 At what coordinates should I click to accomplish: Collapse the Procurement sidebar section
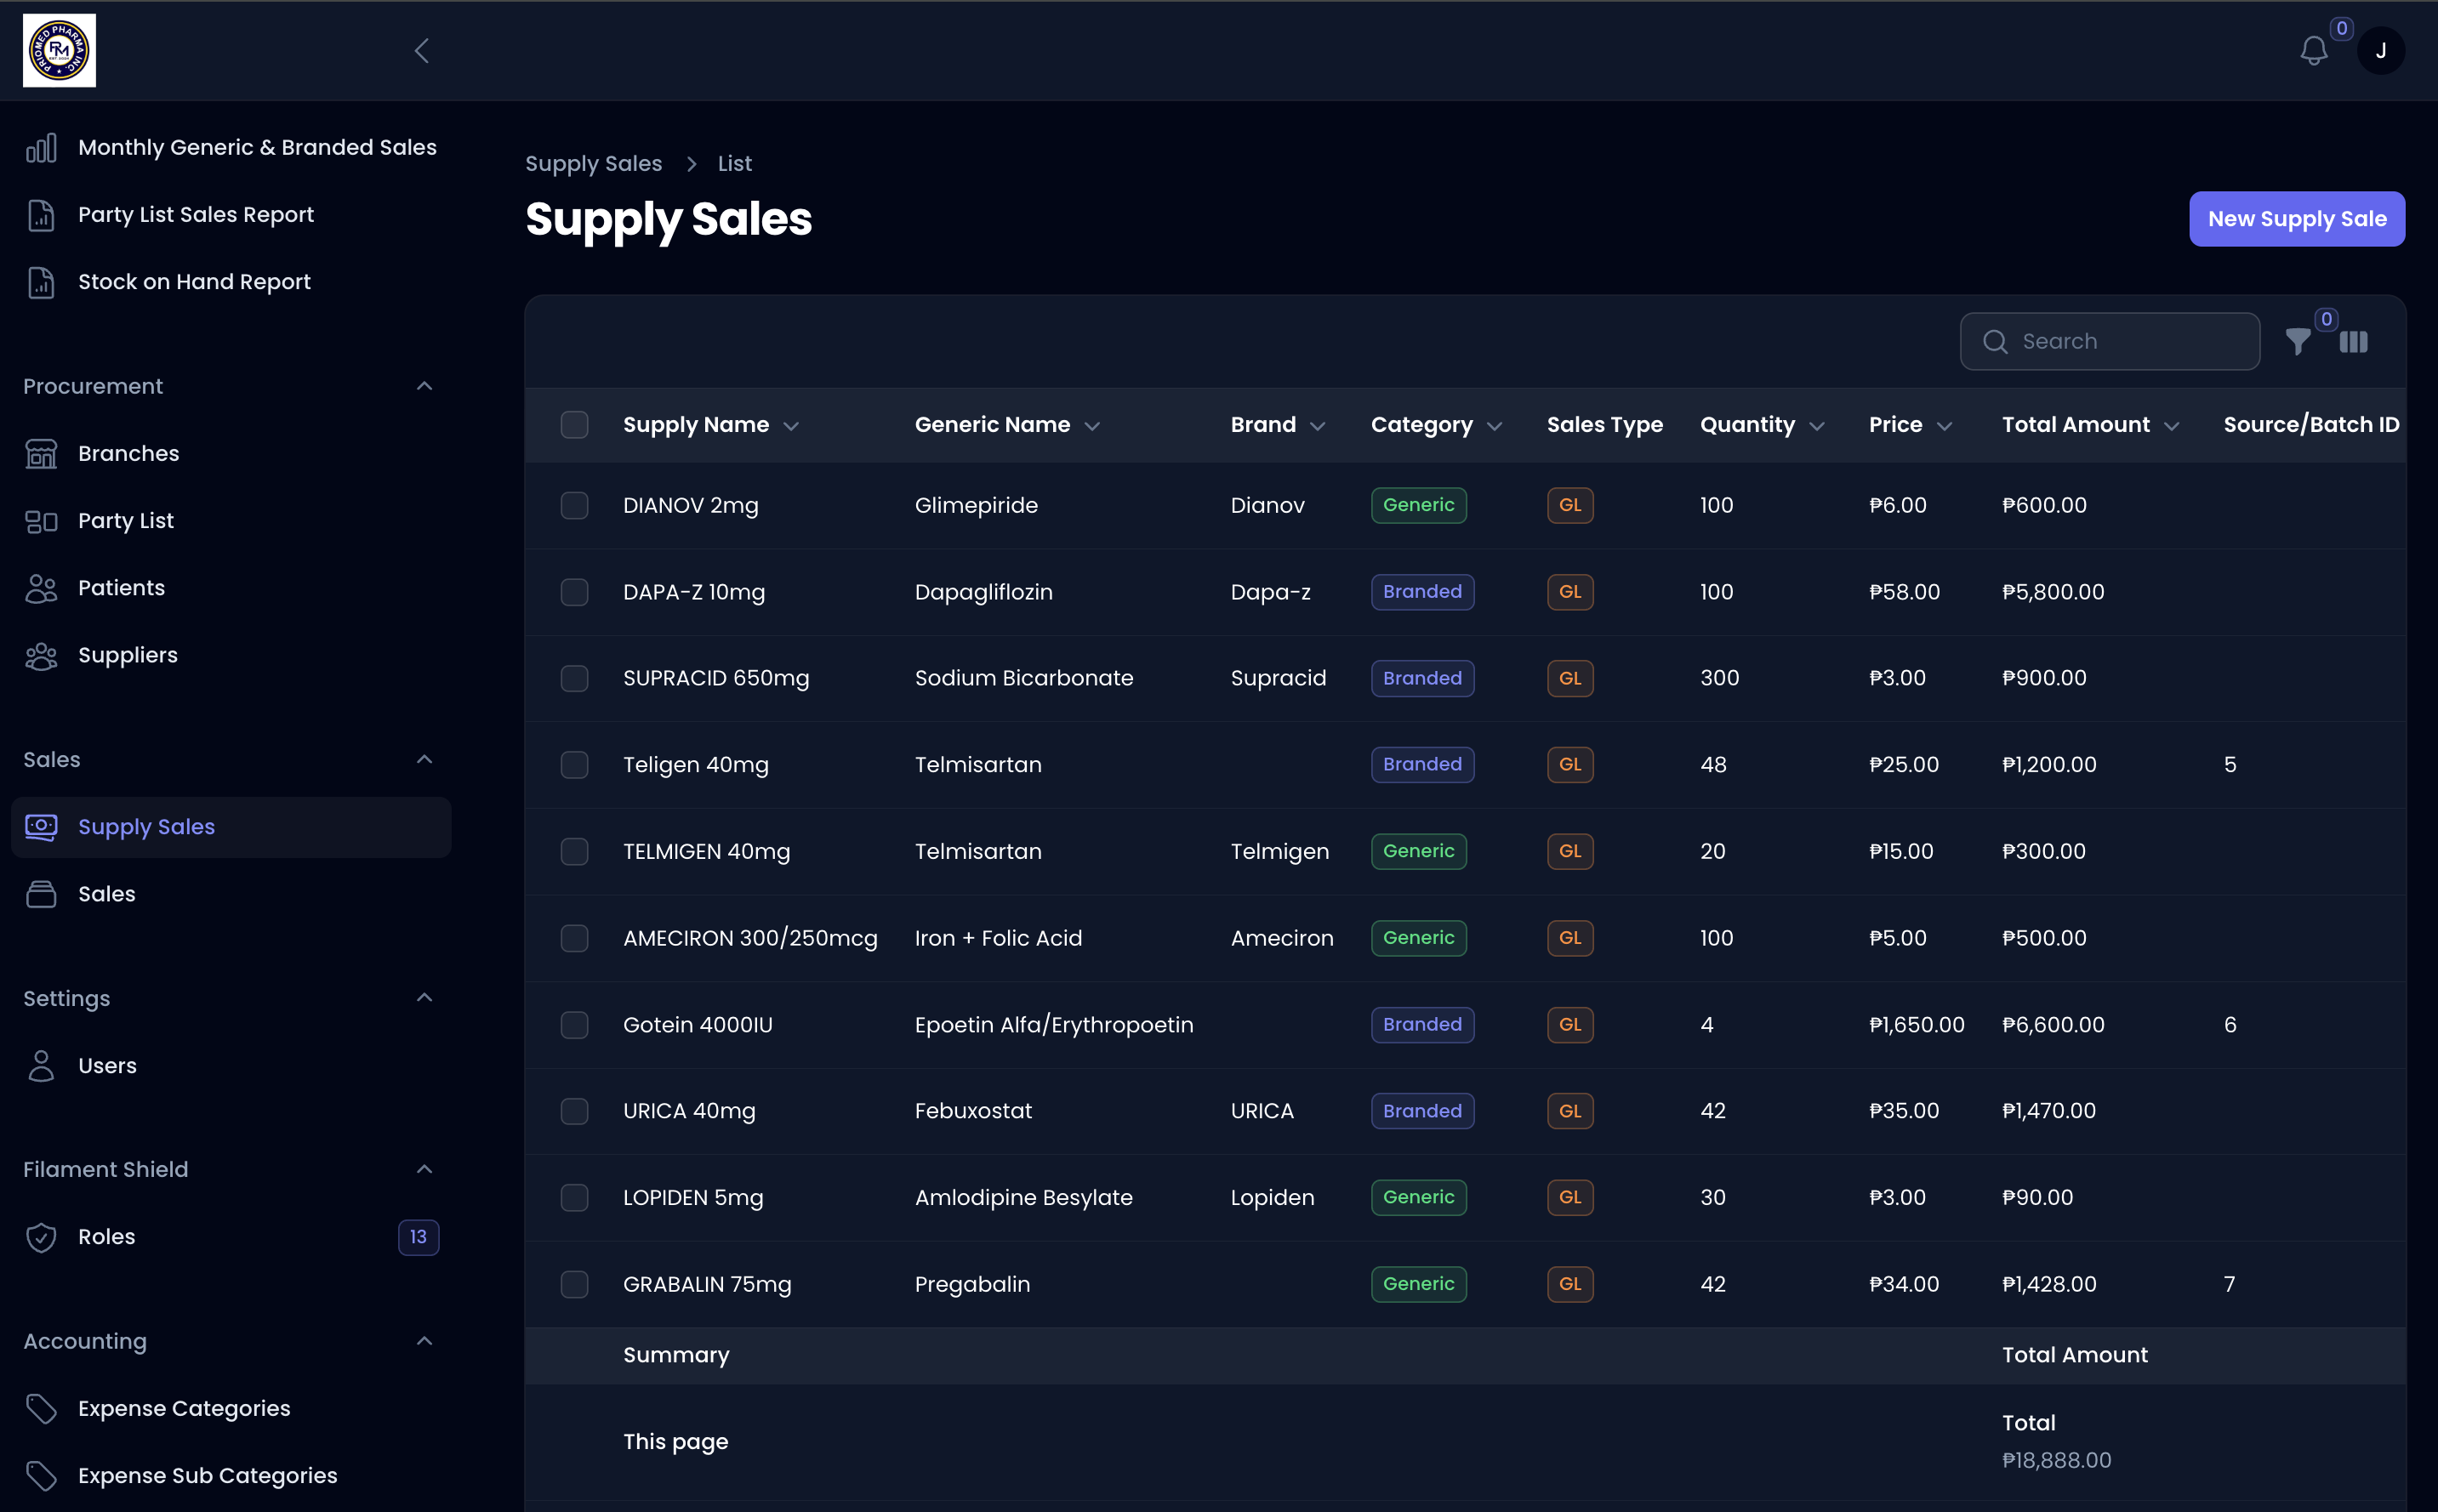[x=424, y=386]
